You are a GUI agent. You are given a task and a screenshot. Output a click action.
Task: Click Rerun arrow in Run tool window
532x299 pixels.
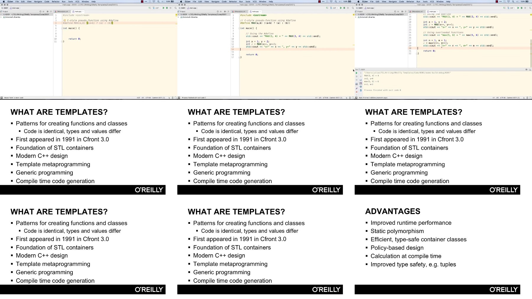point(356,73)
